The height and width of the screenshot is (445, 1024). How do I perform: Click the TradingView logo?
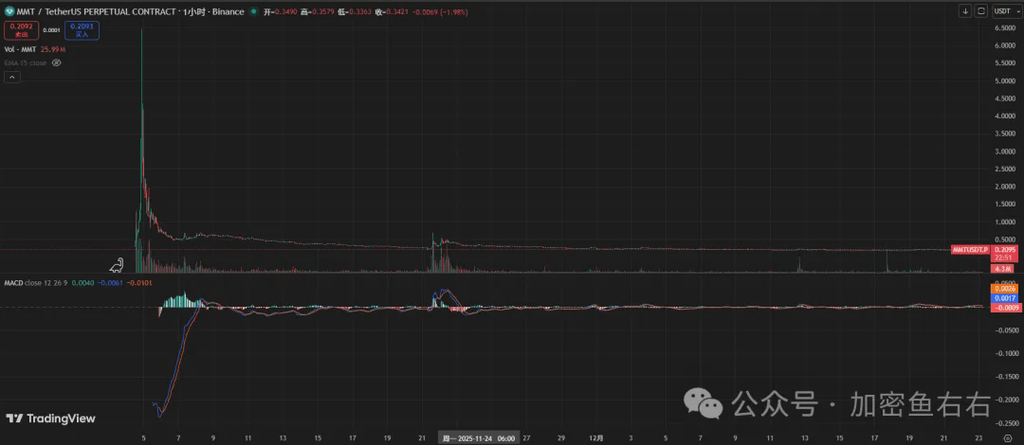50,418
